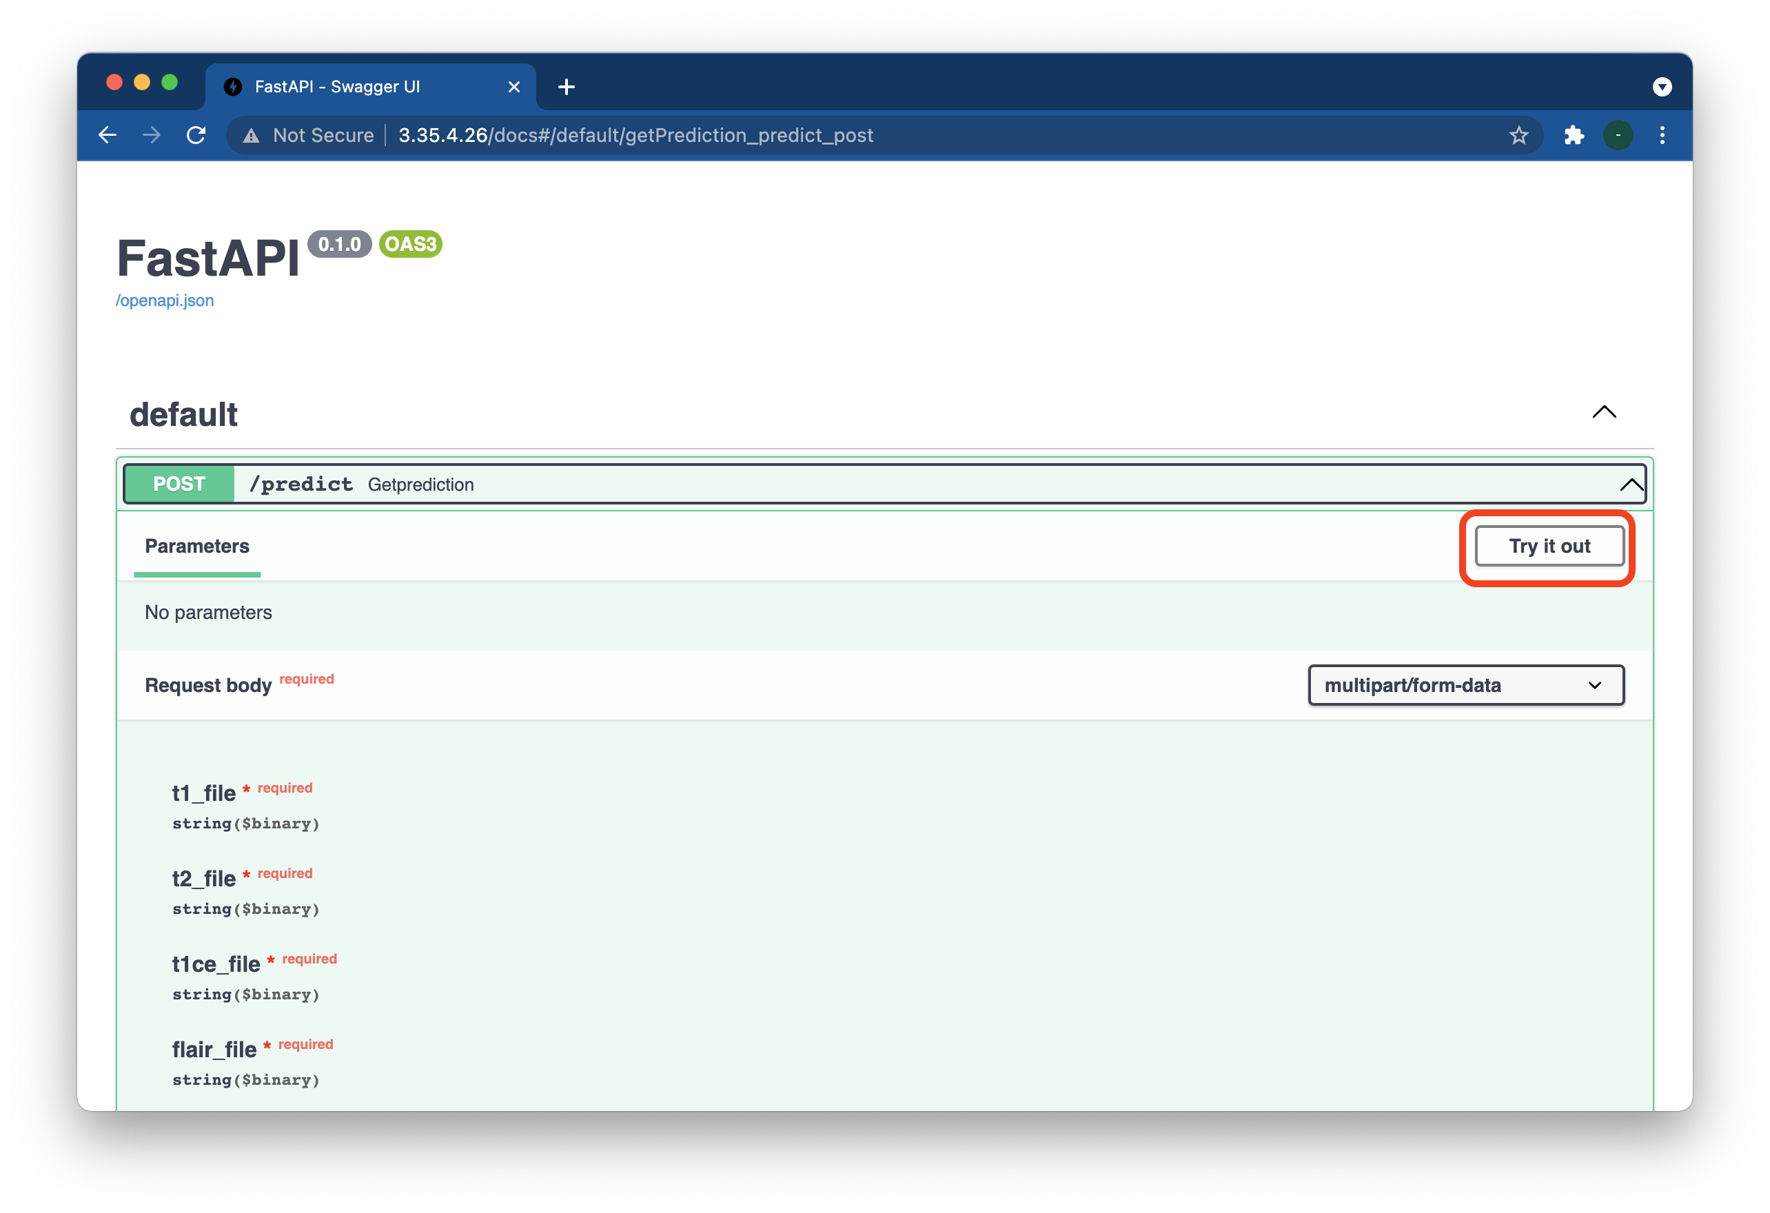Image resolution: width=1770 pixels, height=1213 pixels.
Task: Click the browser forward arrow
Action: point(152,136)
